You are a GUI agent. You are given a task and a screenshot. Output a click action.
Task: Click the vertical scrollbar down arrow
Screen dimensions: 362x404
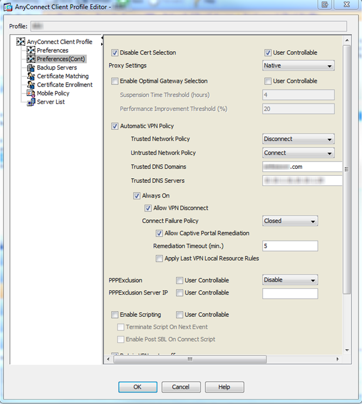[347, 350]
